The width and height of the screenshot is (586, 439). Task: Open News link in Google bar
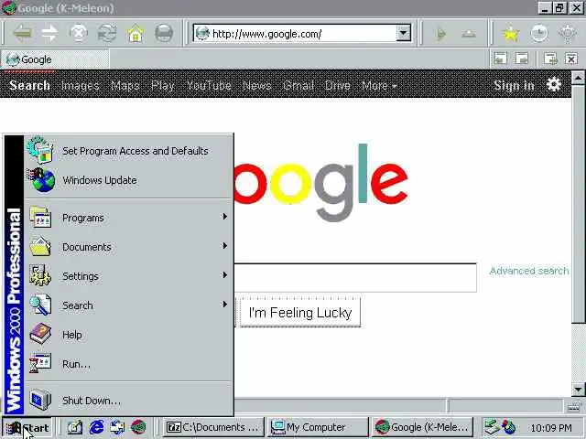click(256, 85)
